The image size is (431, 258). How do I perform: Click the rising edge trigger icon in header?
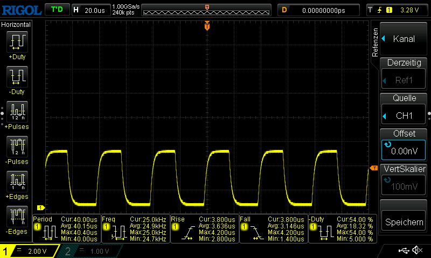[380, 10]
